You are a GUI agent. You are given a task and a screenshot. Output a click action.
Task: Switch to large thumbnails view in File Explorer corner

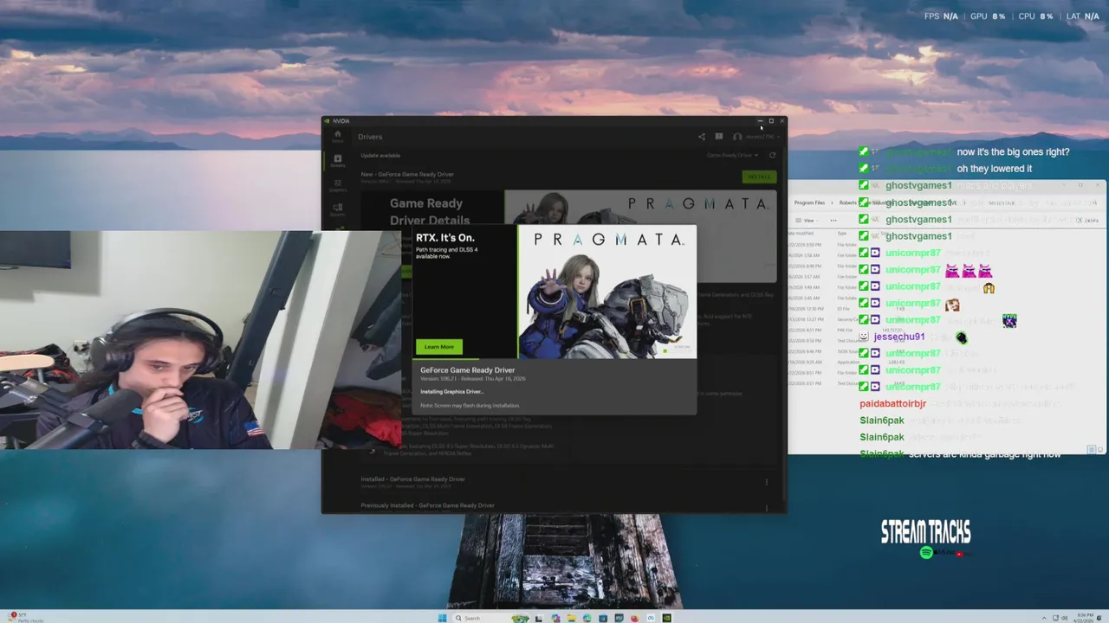click(1099, 450)
